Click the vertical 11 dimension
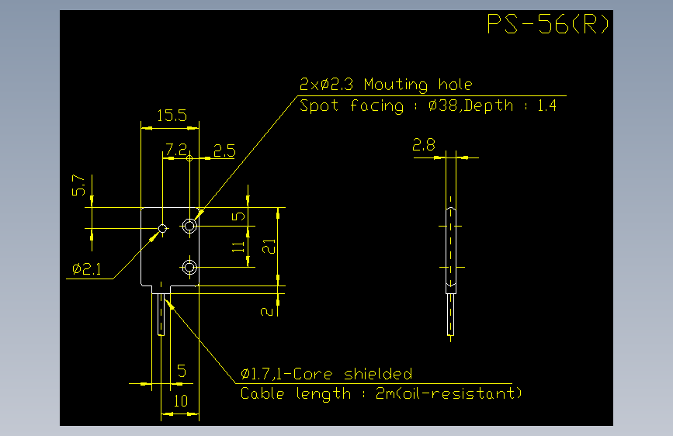This screenshot has height=436, width=673. pos(238,247)
